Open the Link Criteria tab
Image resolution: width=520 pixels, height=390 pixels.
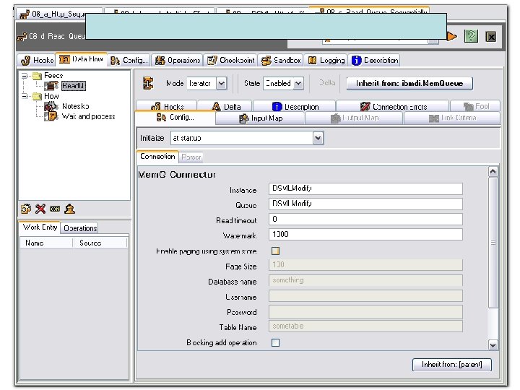tap(452, 118)
